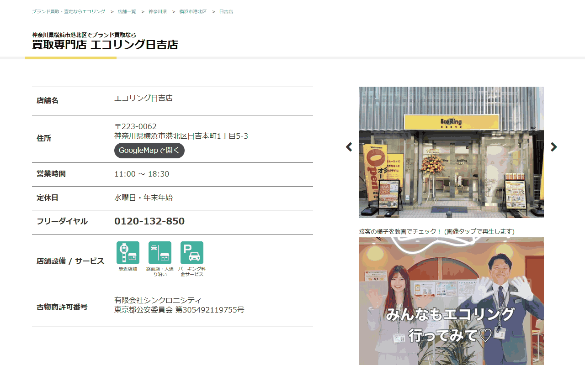Click the store name value エコリング日吉店
Screen dimensions: 585x365
pyautogui.click(x=144, y=98)
